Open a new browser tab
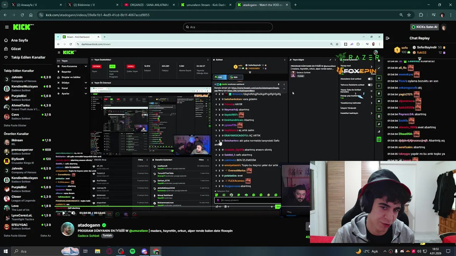 295,5
